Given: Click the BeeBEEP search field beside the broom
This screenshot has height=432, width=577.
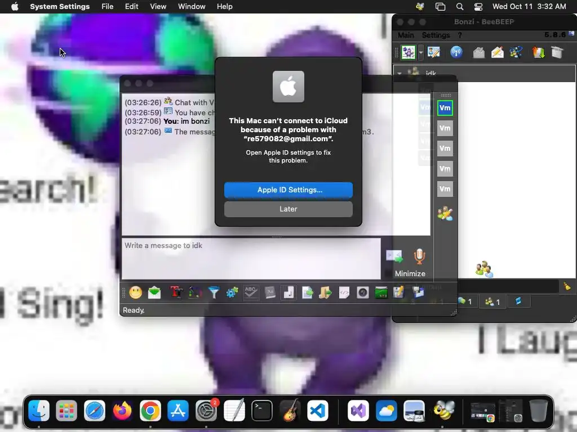Looking at the screenshot, I should (508, 286).
